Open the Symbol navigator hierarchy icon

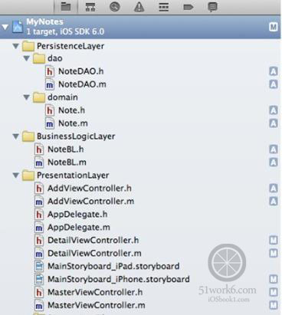[90, 7]
